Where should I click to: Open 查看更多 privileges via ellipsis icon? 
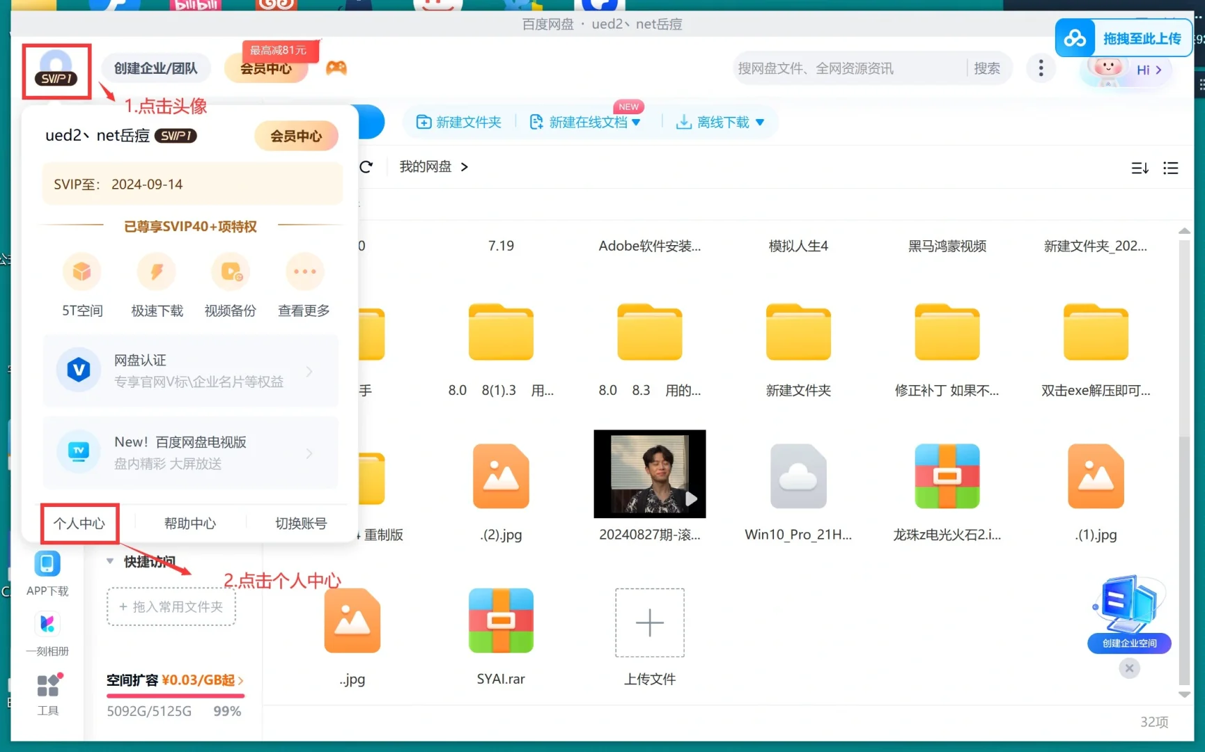[x=304, y=272]
